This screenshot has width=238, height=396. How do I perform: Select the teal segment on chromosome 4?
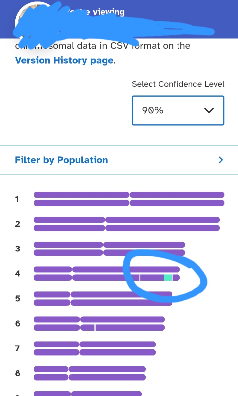168,278
